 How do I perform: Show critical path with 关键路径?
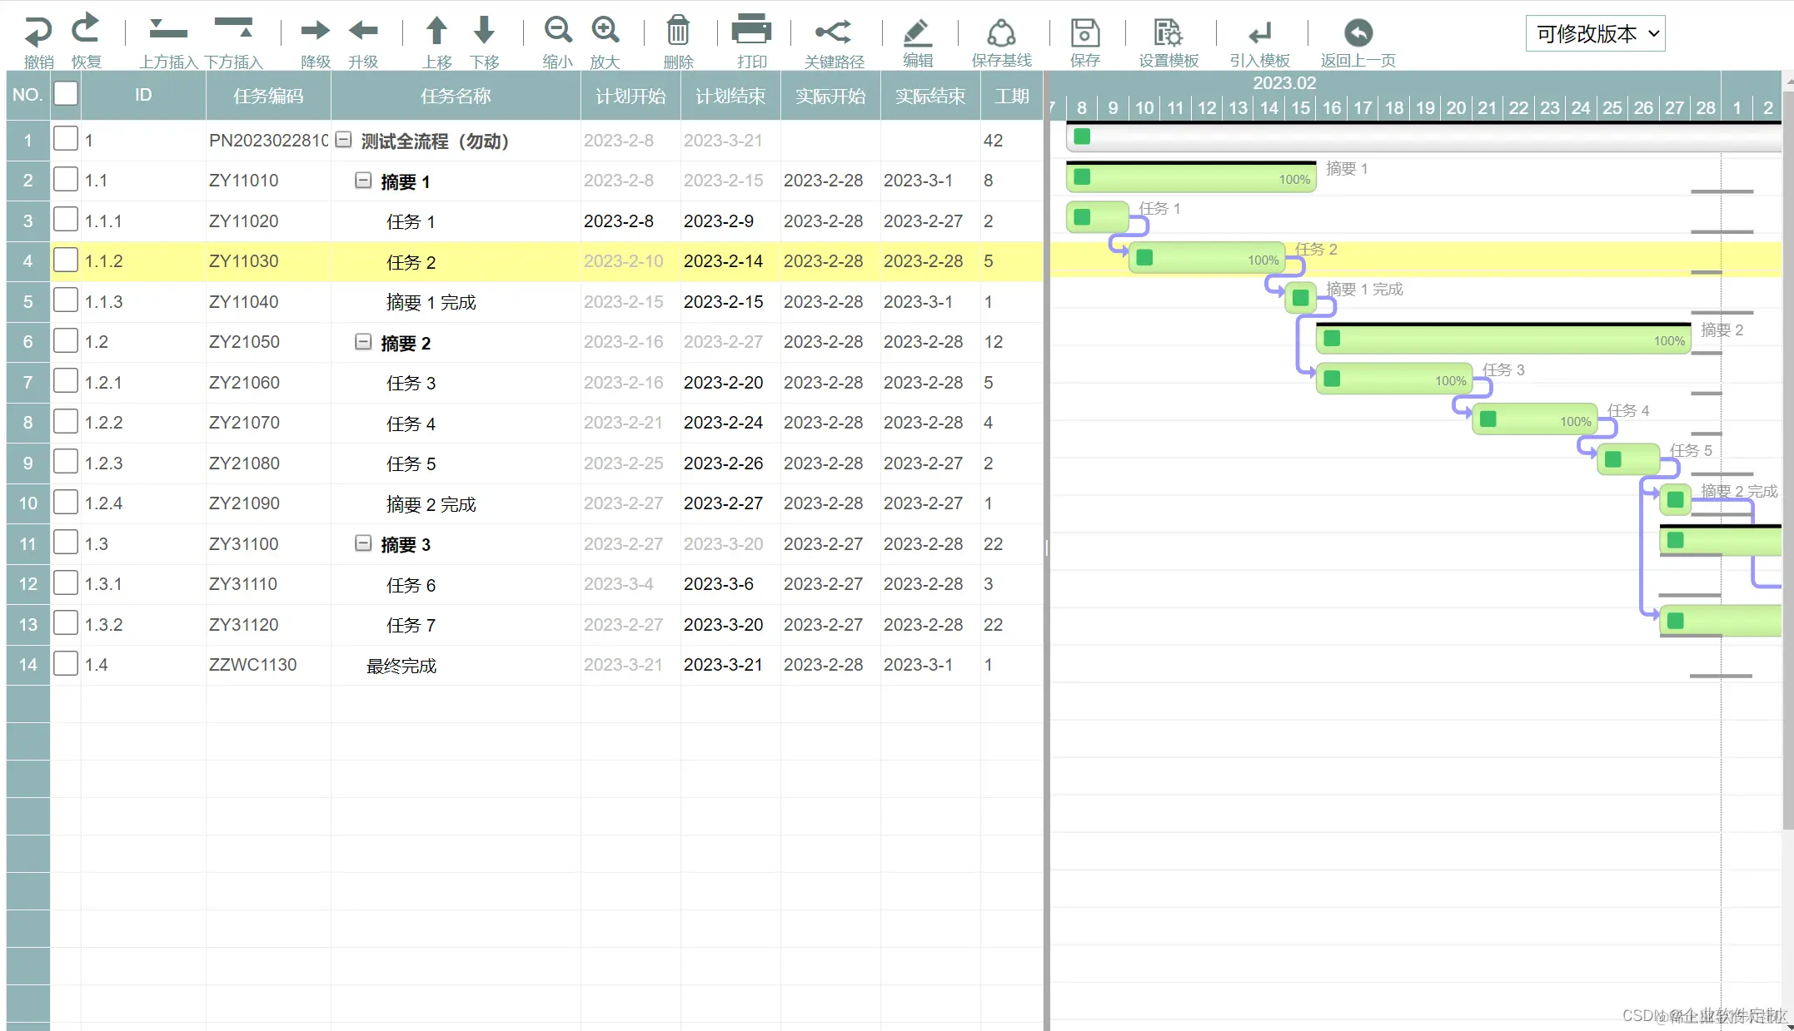click(834, 32)
